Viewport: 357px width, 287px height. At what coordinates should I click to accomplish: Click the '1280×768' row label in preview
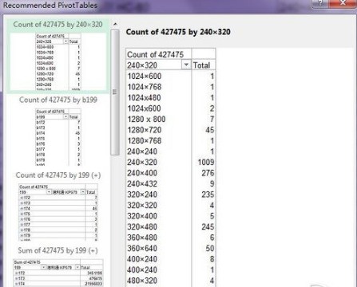(145, 140)
